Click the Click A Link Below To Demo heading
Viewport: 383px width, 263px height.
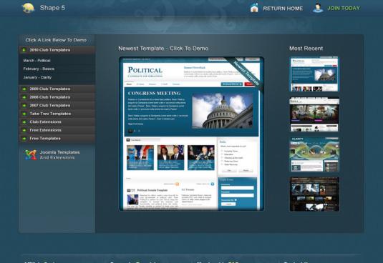point(56,40)
